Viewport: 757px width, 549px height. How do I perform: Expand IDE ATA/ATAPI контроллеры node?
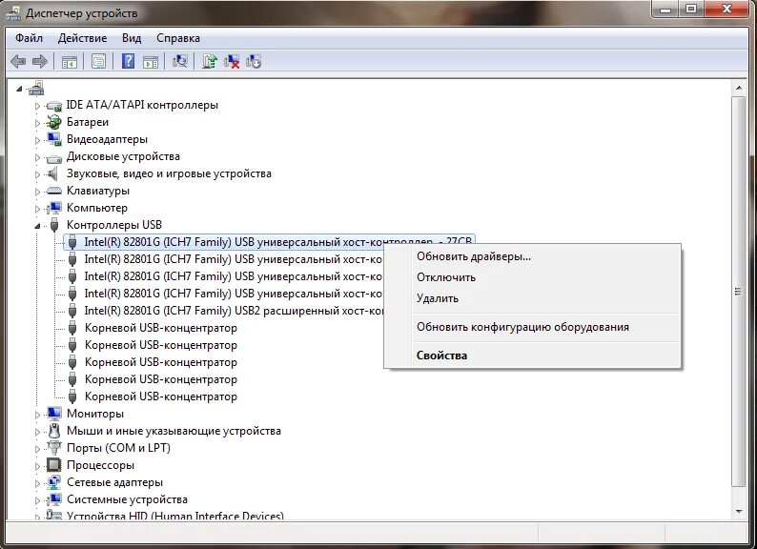pyautogui.click(x=37, y=106)
